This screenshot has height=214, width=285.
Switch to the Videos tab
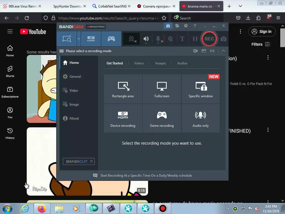pyautogui.click(x=139, y=63)
